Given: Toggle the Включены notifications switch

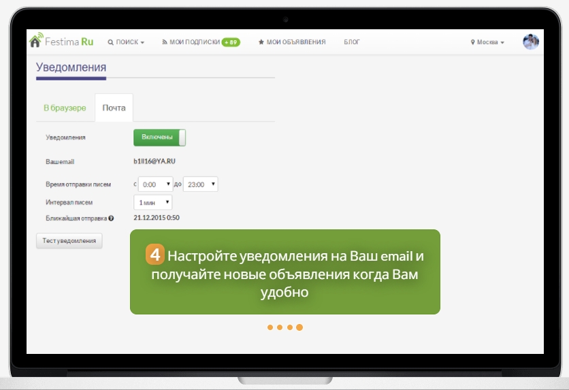Looking at the screenshot, I should tap(159, 137).
